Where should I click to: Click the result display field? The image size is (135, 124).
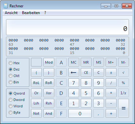[67, 27]
